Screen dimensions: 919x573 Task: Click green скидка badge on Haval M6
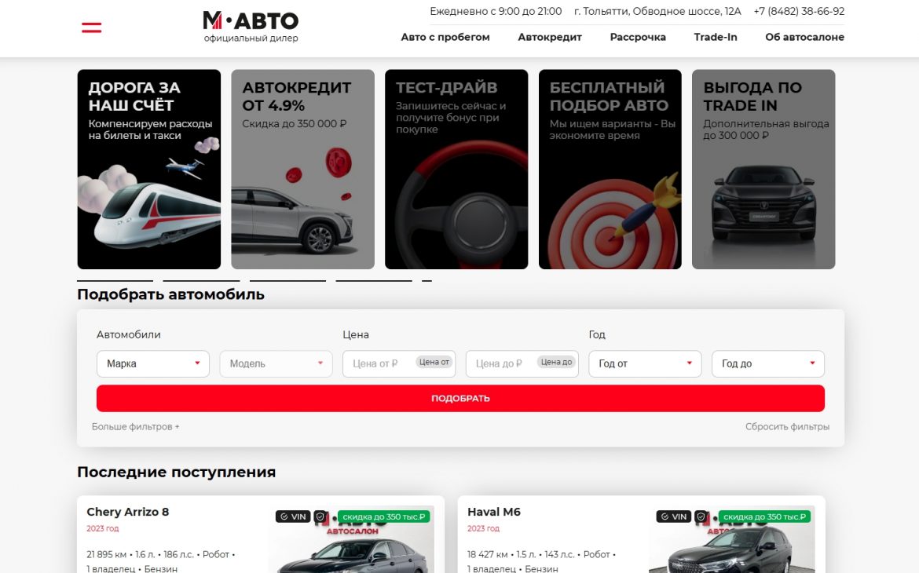[765, 516]
